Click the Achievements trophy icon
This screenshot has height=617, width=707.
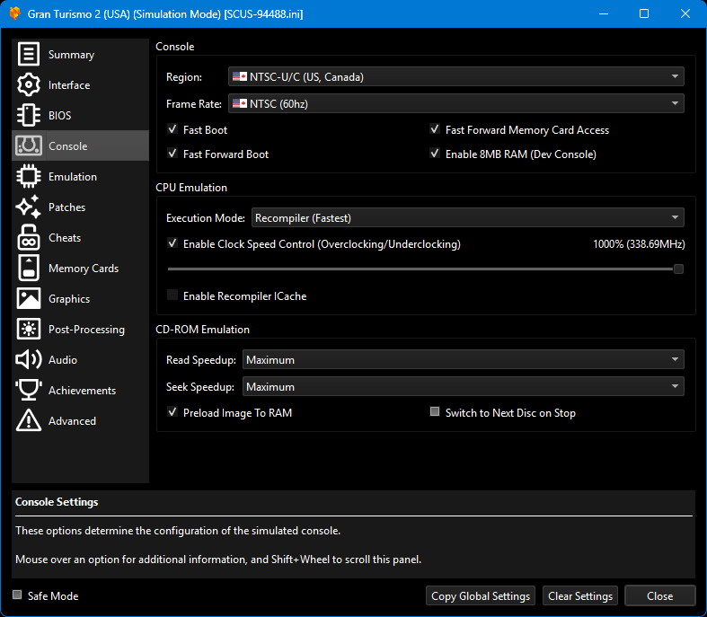29,391
